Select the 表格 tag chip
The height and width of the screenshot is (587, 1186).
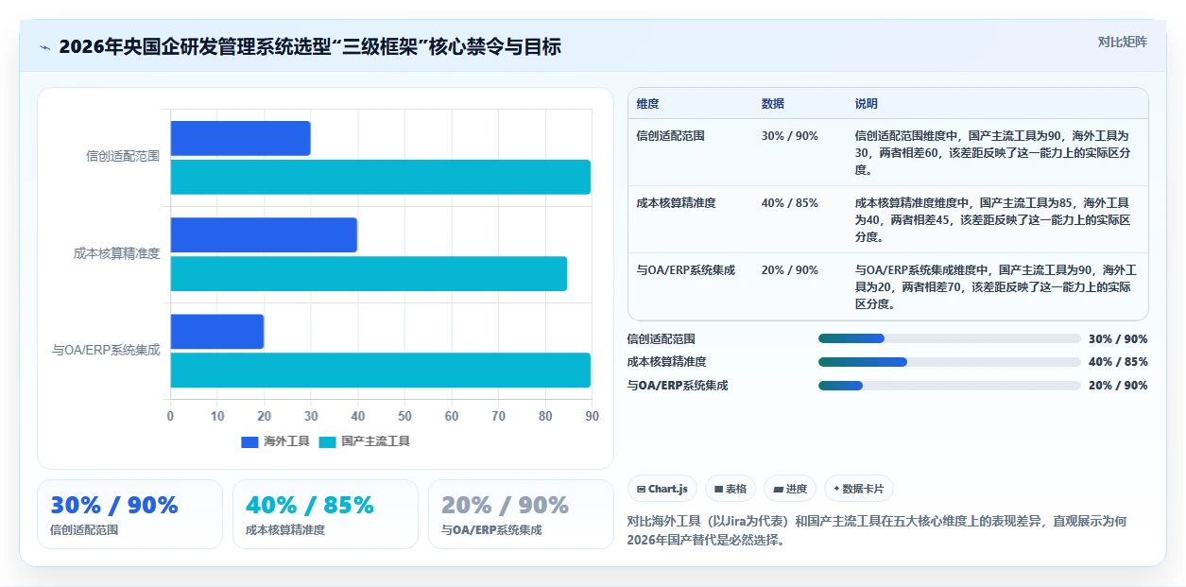pyautogui.click(x=731, y=489)
